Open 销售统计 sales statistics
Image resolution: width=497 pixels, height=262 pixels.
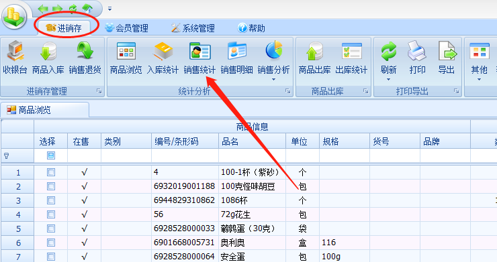(199, 58)
